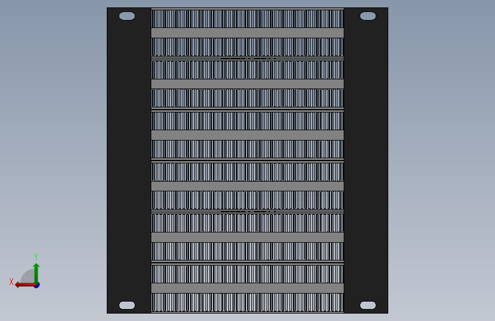Select the bottom-left mounting slot hole
Image resolution: width=495 pixels, height=321 pixels.
(x=127, y=305)
